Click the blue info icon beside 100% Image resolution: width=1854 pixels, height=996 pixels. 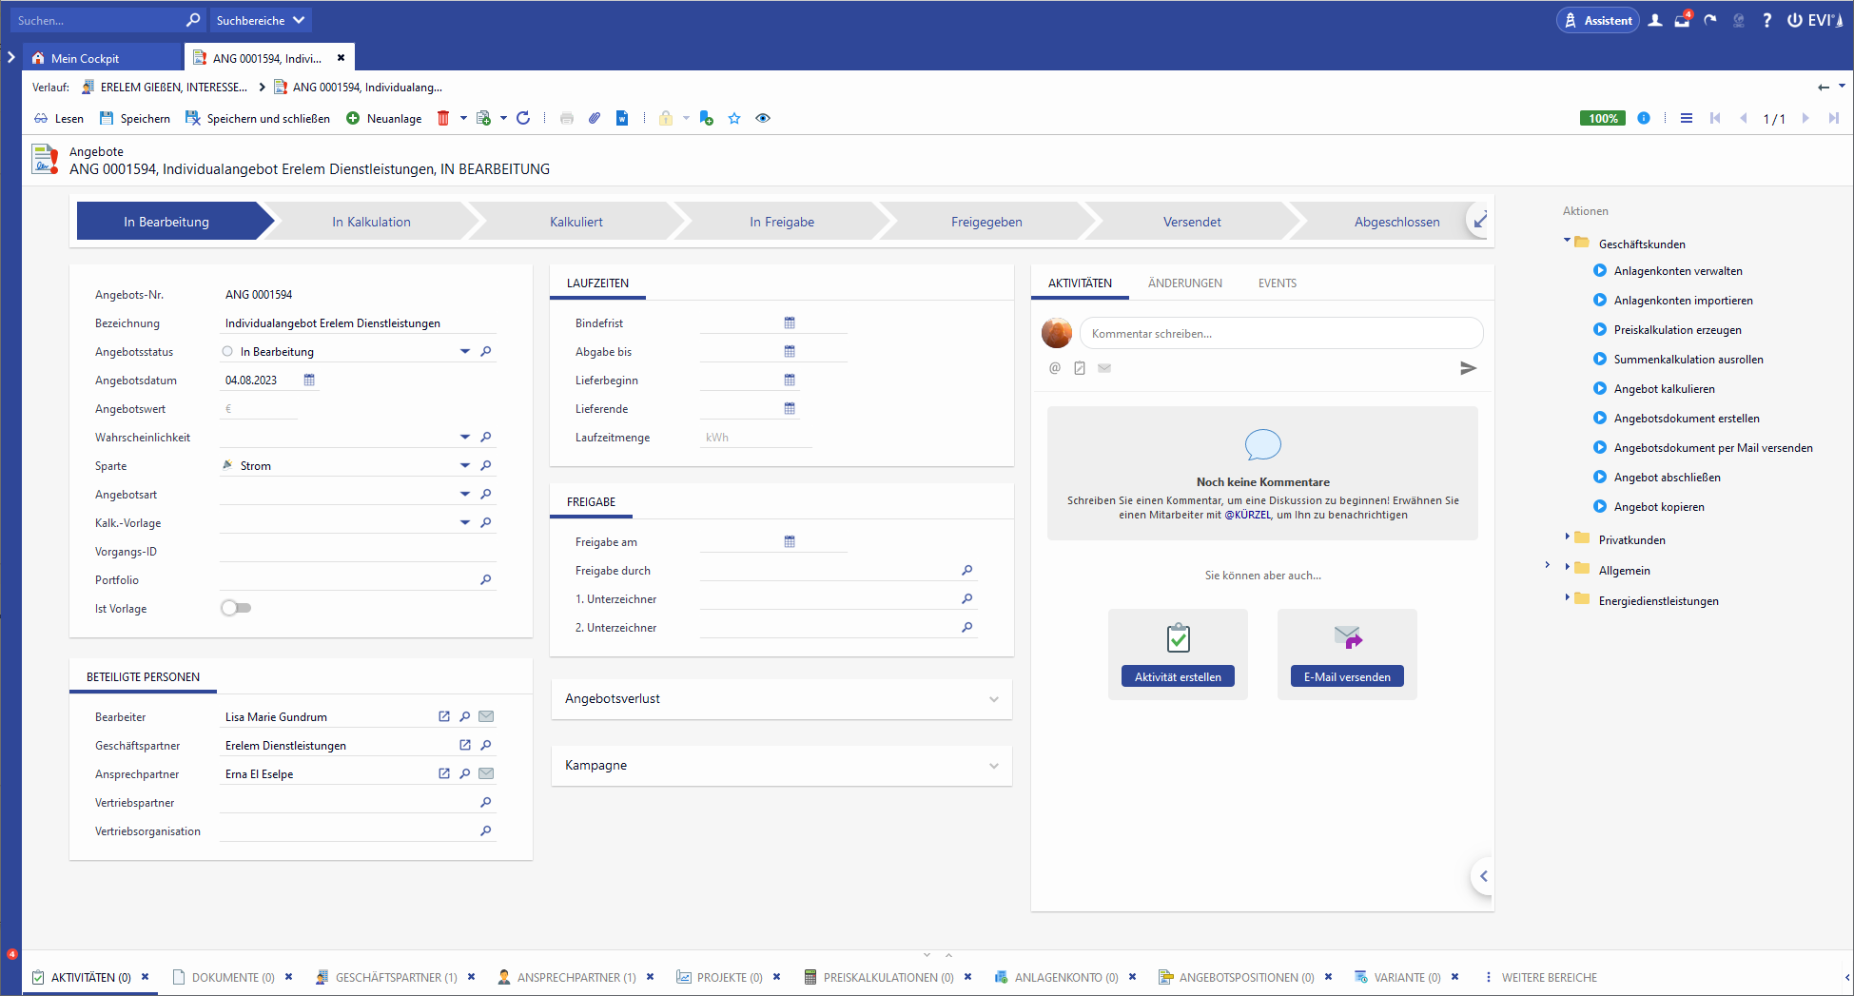click(x=1644, y=118)
